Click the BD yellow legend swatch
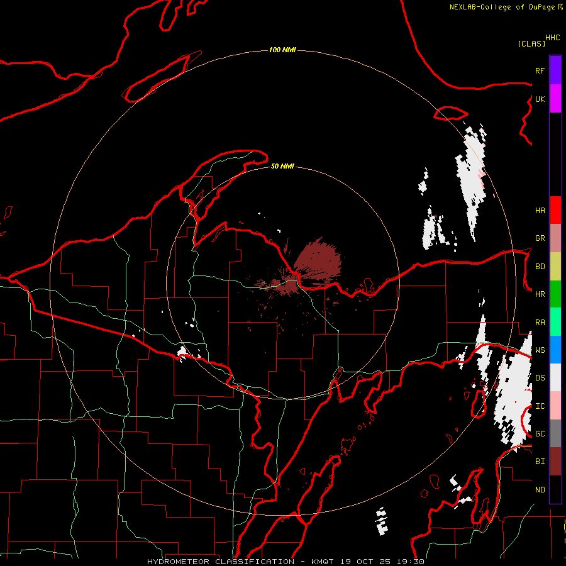This screenshot has width=566, height=566. [x=555, y=266]
